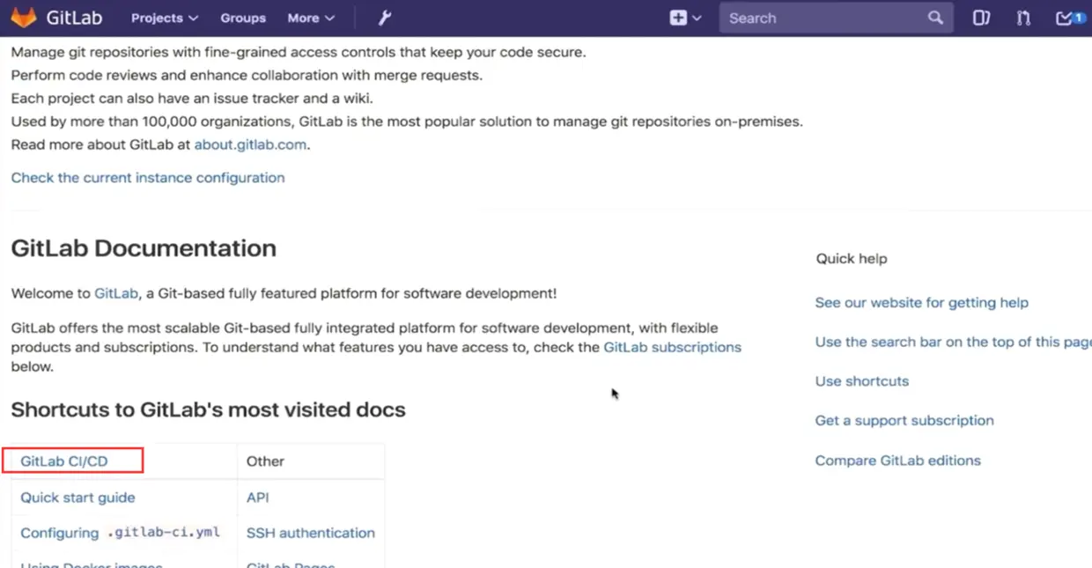Open the Admin area wrench icon

tap(385, 18)
